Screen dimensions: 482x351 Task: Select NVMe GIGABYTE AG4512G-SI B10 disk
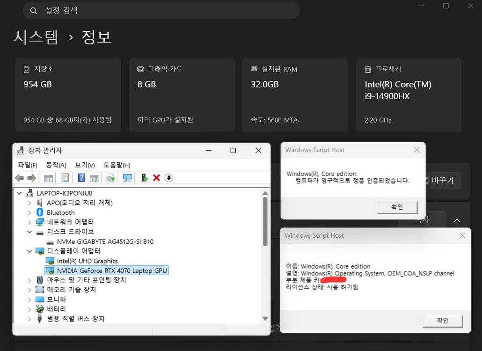[x=105, y=241]
